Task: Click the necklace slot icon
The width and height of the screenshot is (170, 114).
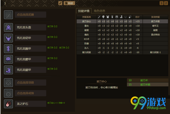Action: click(x=8, y=83)
